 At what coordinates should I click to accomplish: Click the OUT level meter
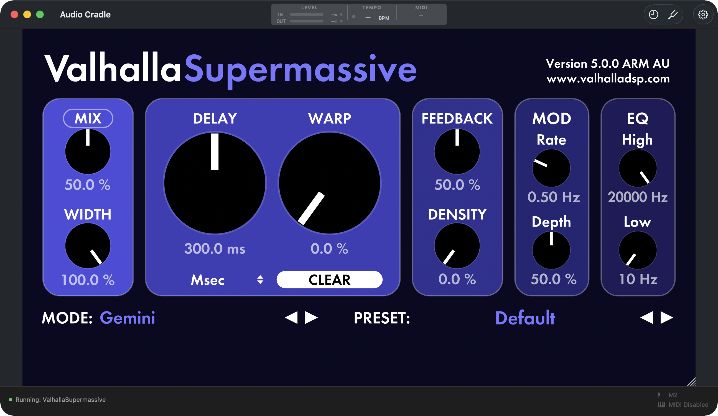(x=307, y=21)
